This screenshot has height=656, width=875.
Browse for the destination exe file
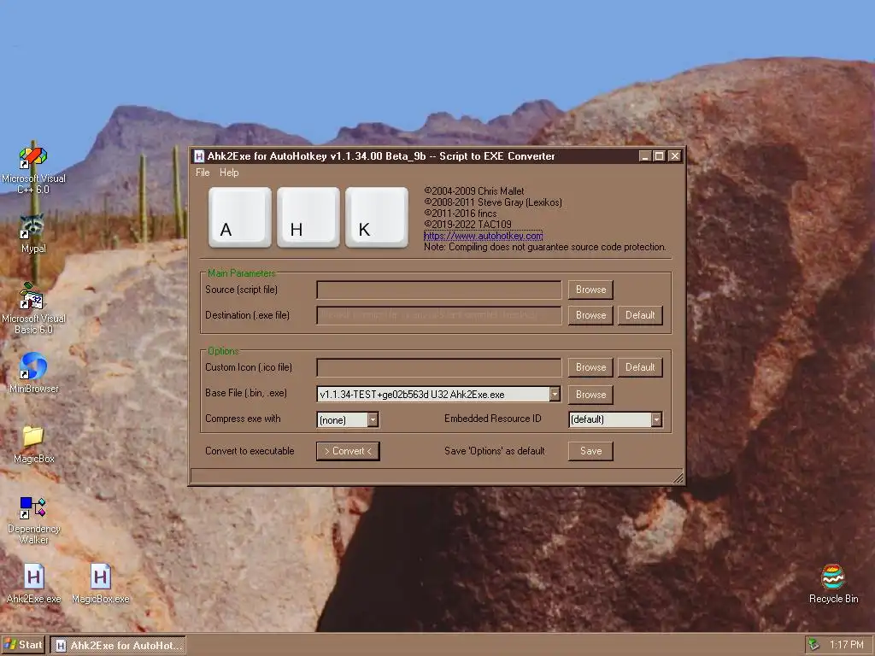pos(590,315)
